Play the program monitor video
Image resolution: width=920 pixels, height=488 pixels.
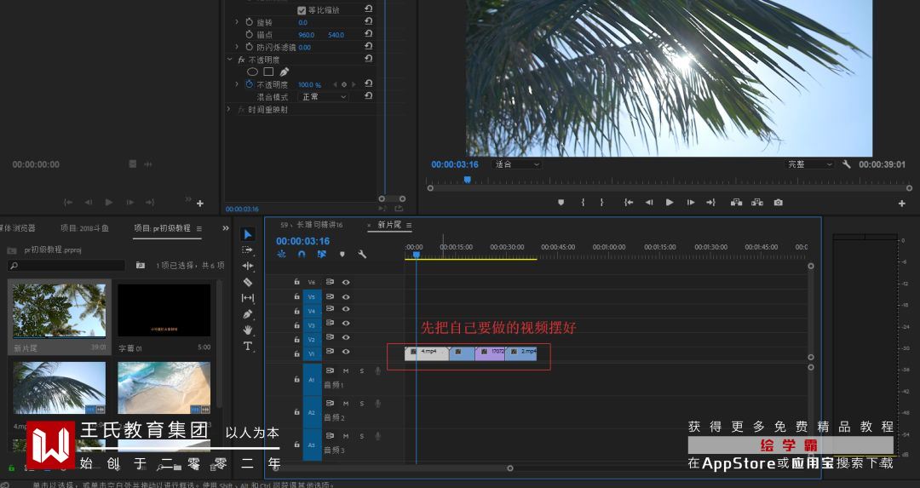[x=670, y=203]
